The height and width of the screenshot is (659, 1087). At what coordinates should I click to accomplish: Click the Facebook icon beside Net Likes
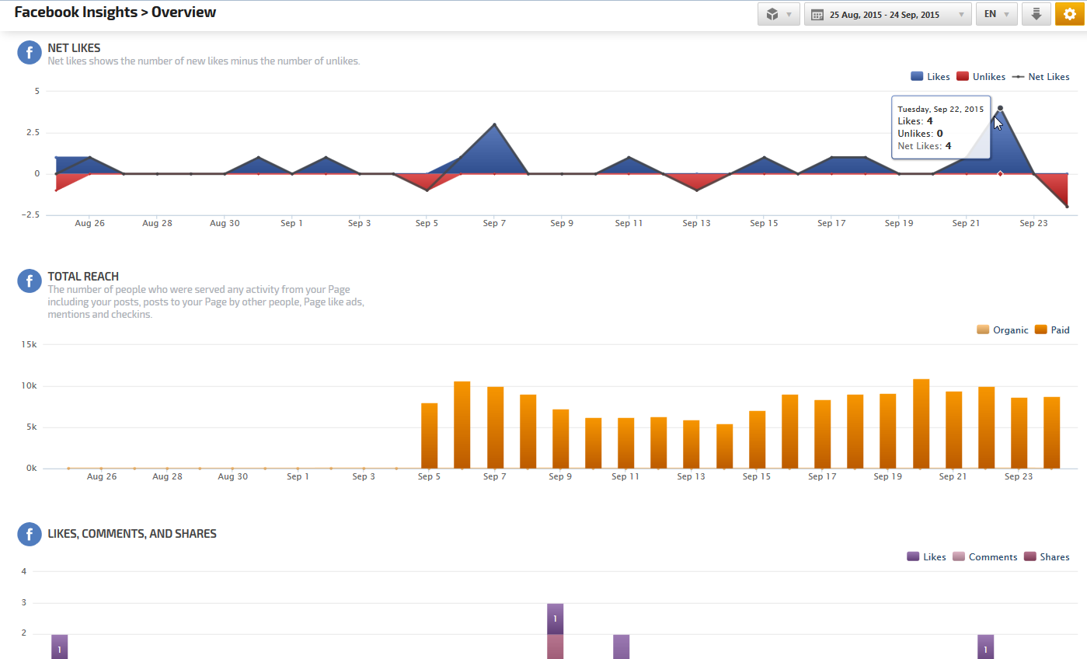tap(30, 54)
